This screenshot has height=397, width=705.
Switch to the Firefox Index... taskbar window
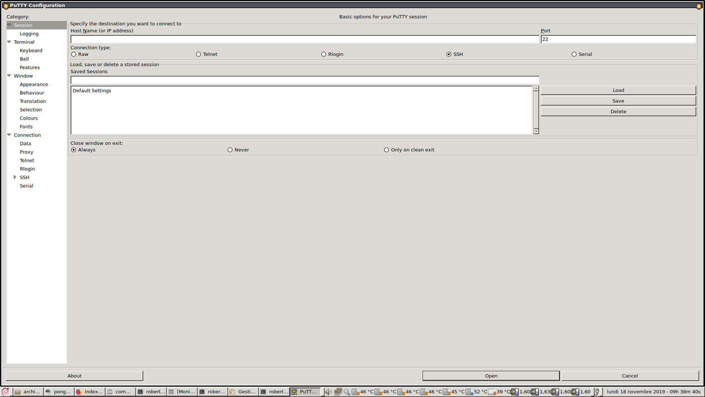(89, 392)
